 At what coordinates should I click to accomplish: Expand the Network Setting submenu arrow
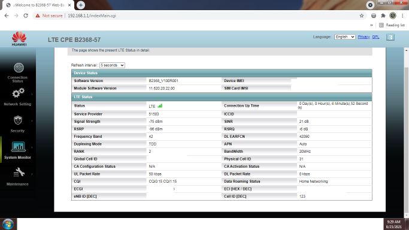pyautogui.click(x=32, y=94)
